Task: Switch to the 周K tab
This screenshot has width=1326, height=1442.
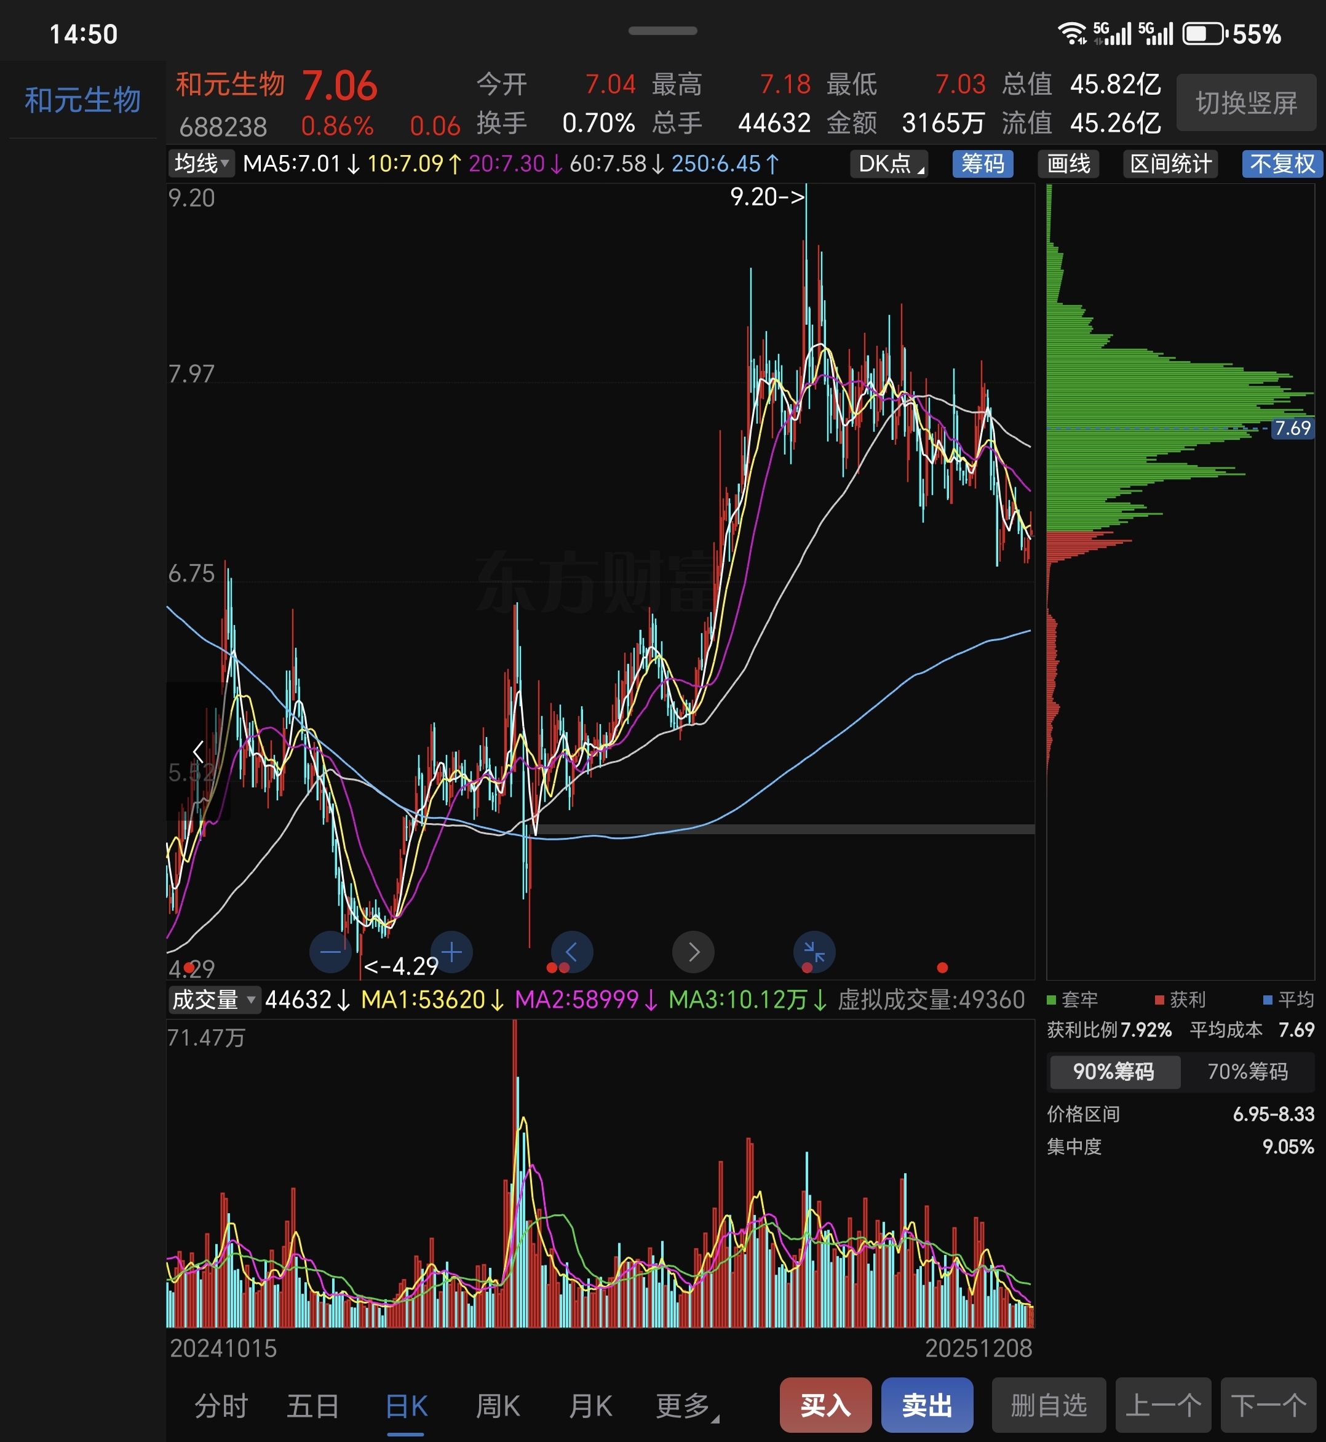Action: [498, 1405]
